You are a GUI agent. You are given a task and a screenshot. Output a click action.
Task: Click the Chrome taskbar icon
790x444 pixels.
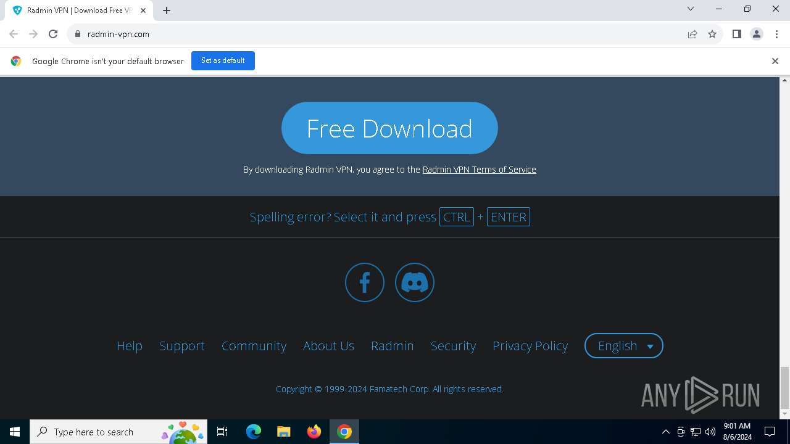[344, 432]
